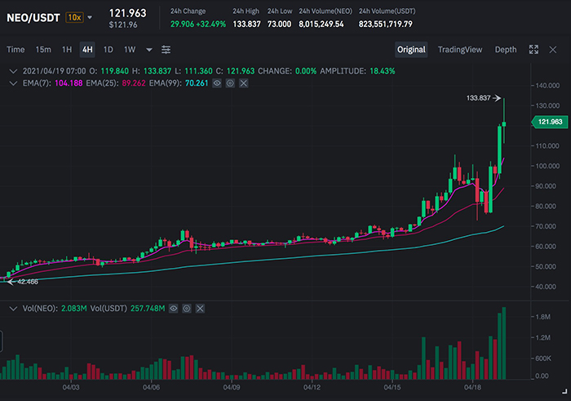Viewport: 571px width, 401px height.
Task: Select the 4H timeframe
Action: (x=86, y=50)
